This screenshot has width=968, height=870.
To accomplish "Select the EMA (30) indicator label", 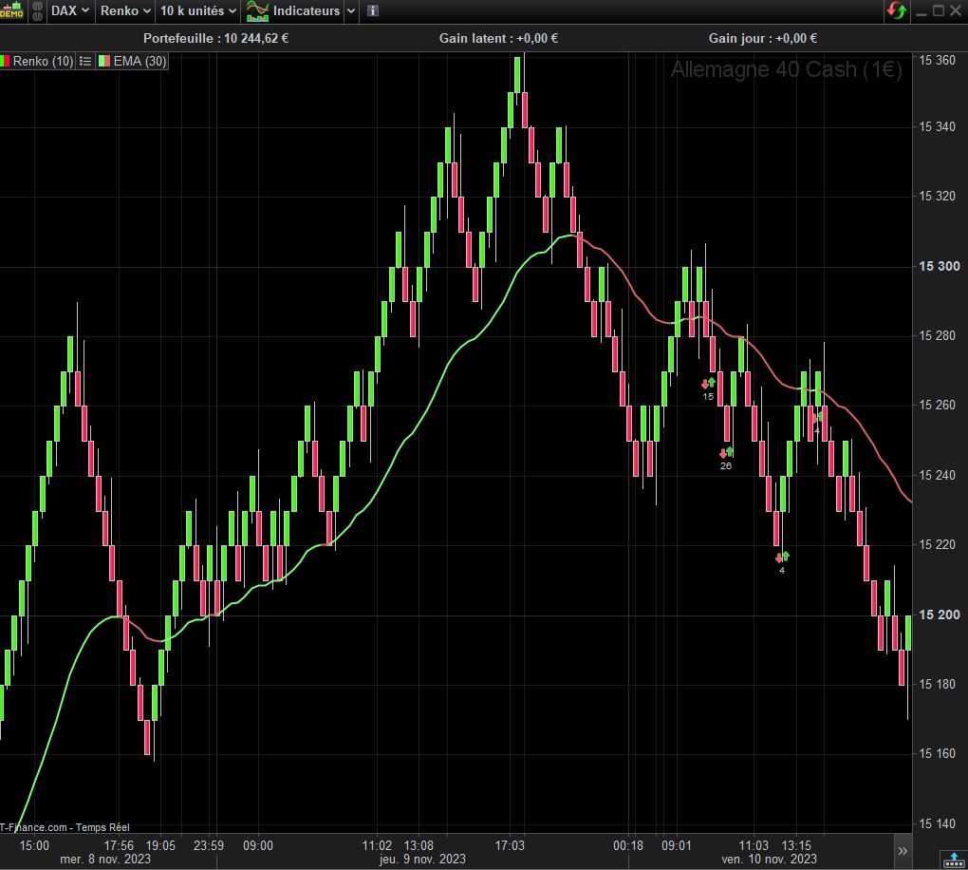I will click(x=139, y=61).
